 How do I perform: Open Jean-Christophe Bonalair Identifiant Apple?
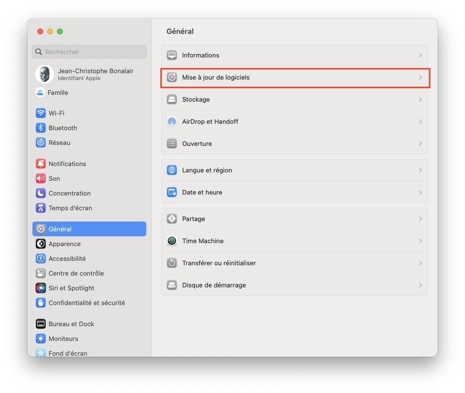click(89, 74)
